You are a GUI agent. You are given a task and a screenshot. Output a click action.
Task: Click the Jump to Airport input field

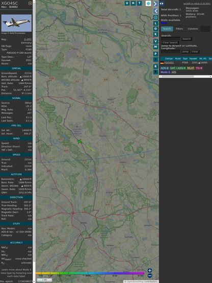click(171, 52)
